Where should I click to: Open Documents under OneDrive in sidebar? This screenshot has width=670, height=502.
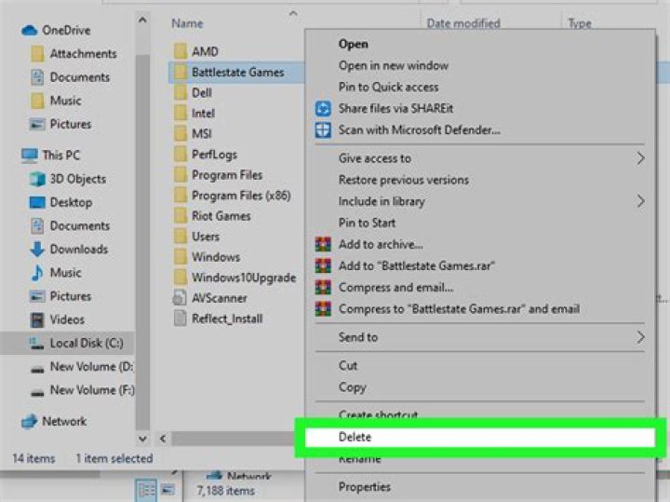click(80, 77)
